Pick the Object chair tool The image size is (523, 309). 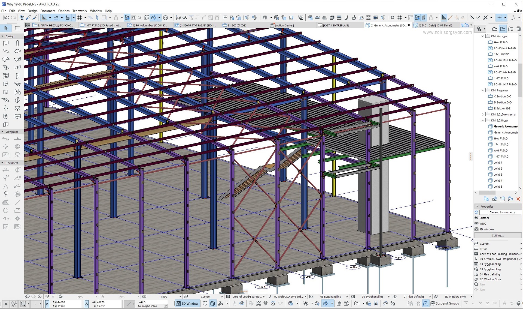[x=6, y=108]
